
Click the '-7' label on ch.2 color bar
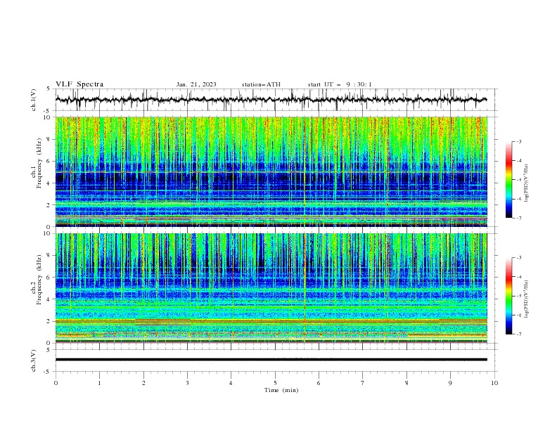[x=518, y=334]
